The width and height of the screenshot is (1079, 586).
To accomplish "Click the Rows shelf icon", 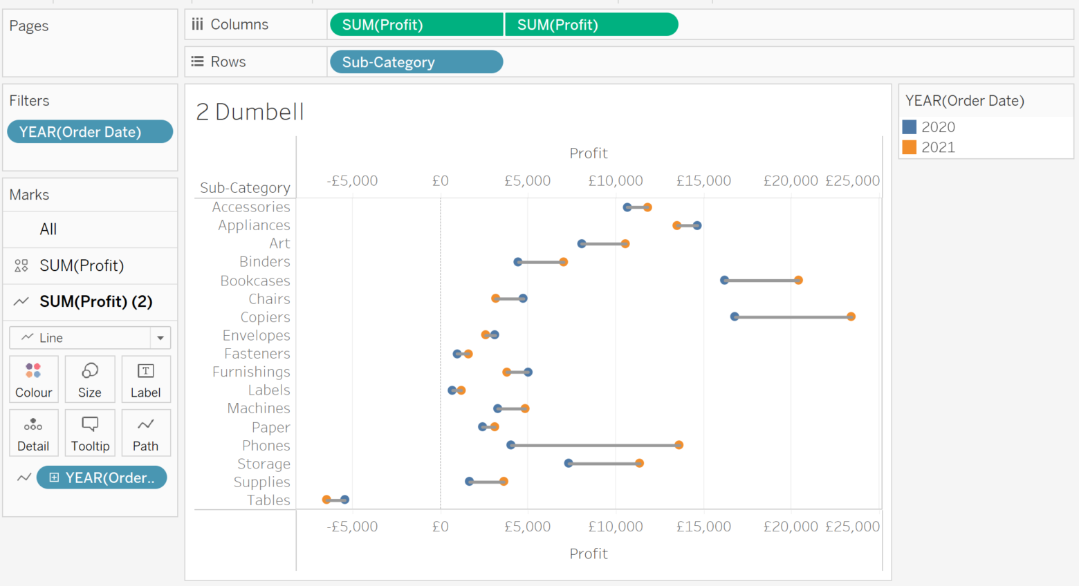I will coord(198,62).
